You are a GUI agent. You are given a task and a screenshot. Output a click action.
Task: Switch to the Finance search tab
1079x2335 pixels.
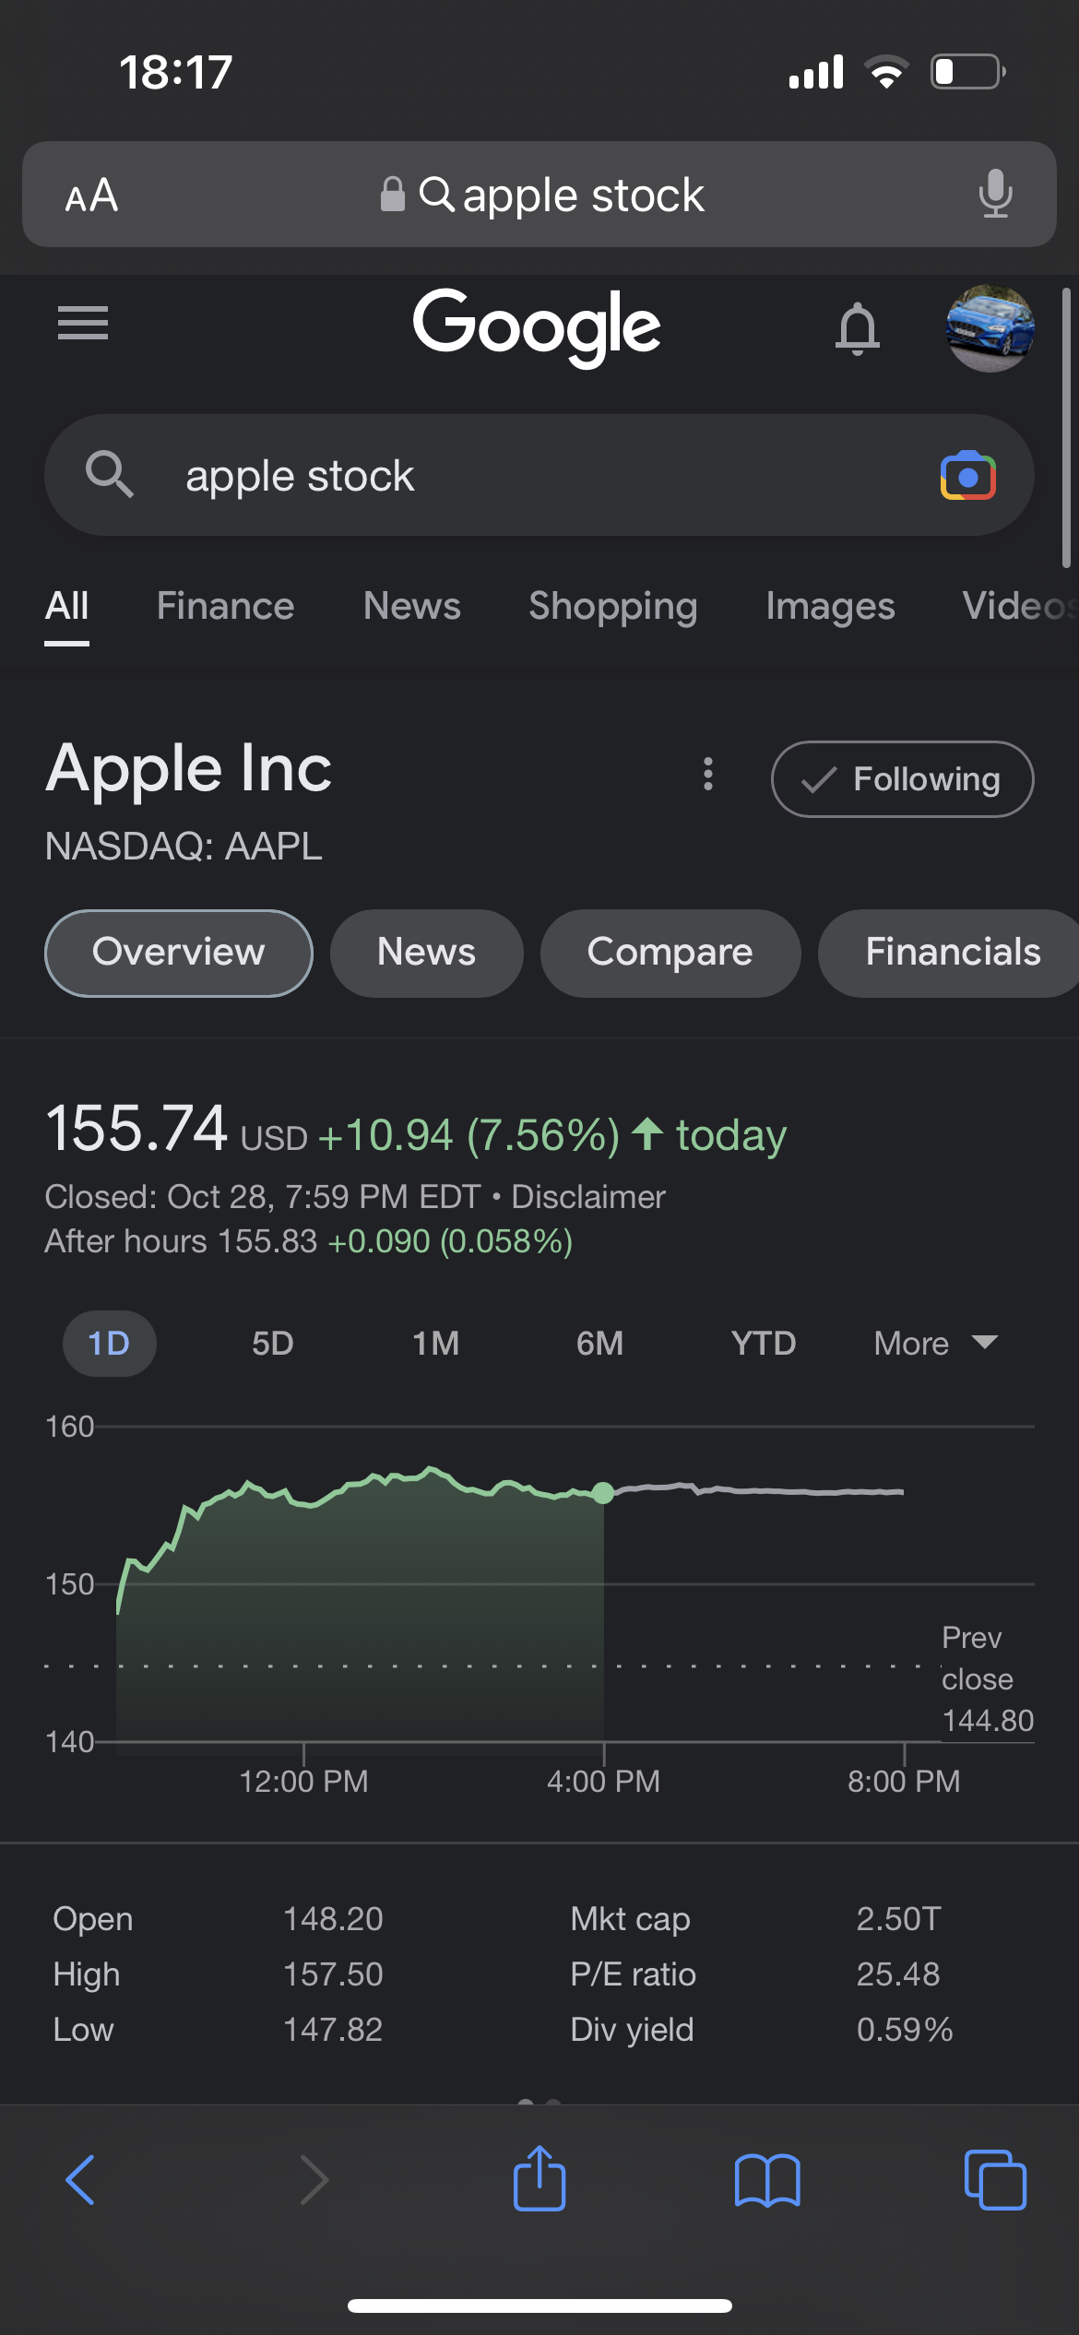point(225,606)
